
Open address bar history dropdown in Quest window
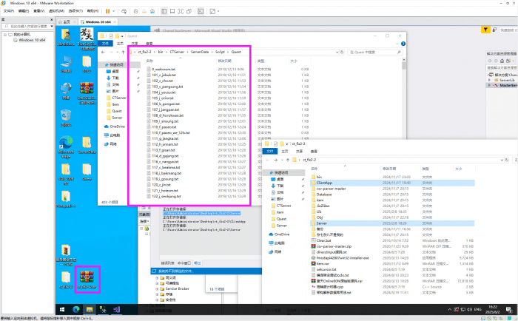pos(337,53)
